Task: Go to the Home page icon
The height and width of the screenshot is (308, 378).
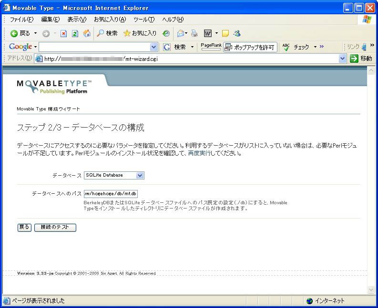Action: [x=87, y=33]
